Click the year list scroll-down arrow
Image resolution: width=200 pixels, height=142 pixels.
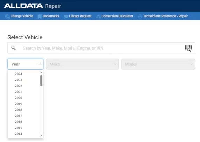pyautogui.click(x=41, y=135)
